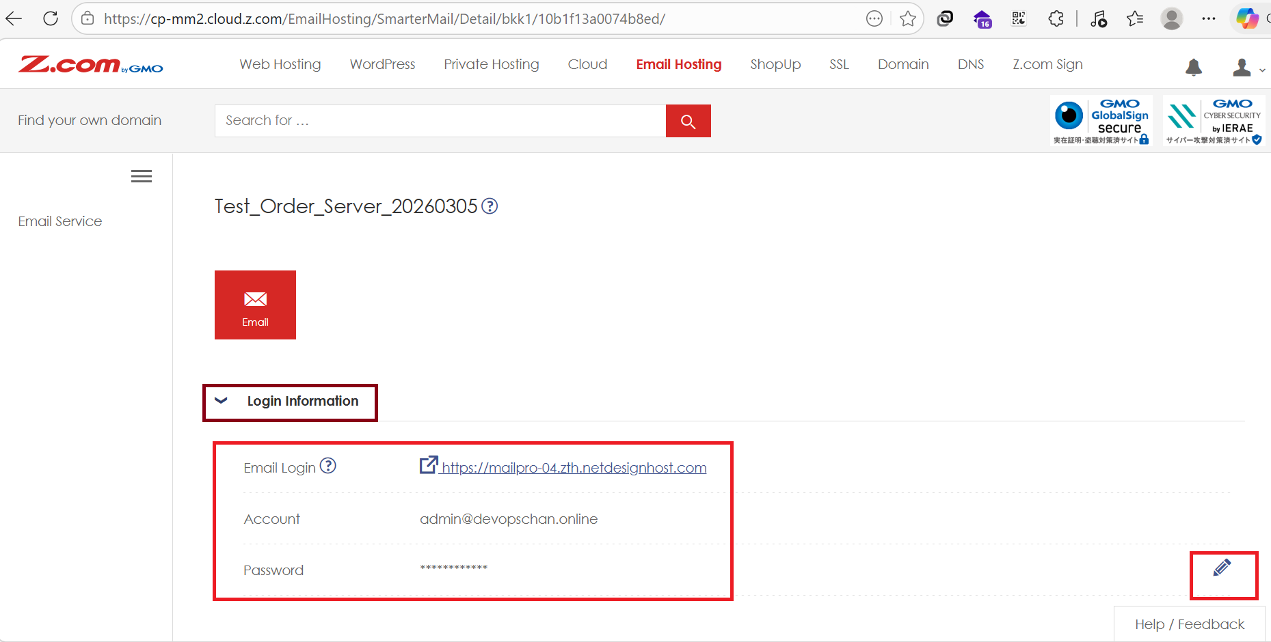Click the browser back arrow
The height and width of the screenshot is (642, 1271).
pyautogui.click(x=14, y=18)
